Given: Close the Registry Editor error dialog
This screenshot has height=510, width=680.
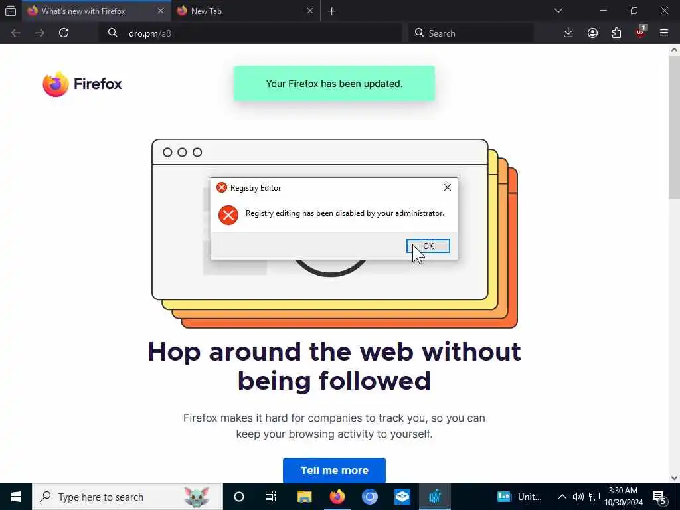Looking at the screenshot, I should click(x=447, y=187).
